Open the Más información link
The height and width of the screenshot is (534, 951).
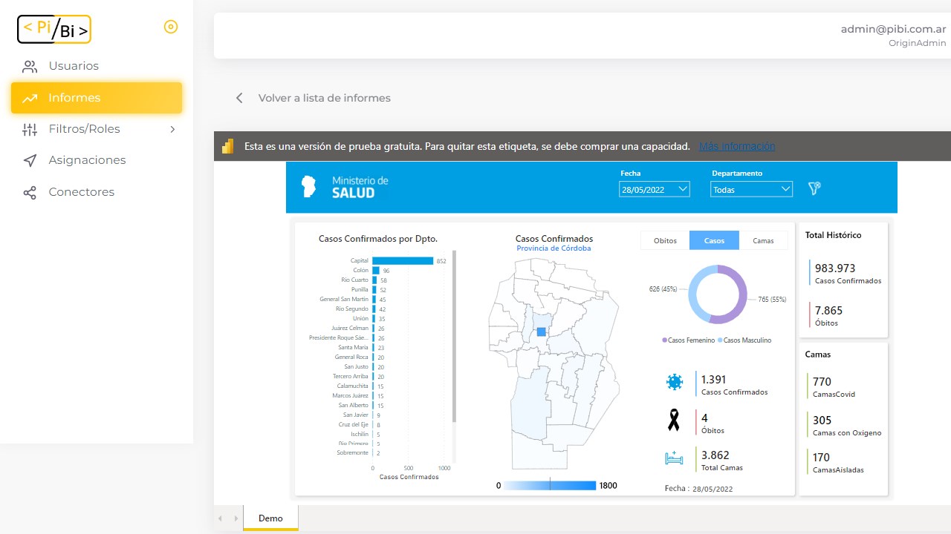(x=737, y=147)
